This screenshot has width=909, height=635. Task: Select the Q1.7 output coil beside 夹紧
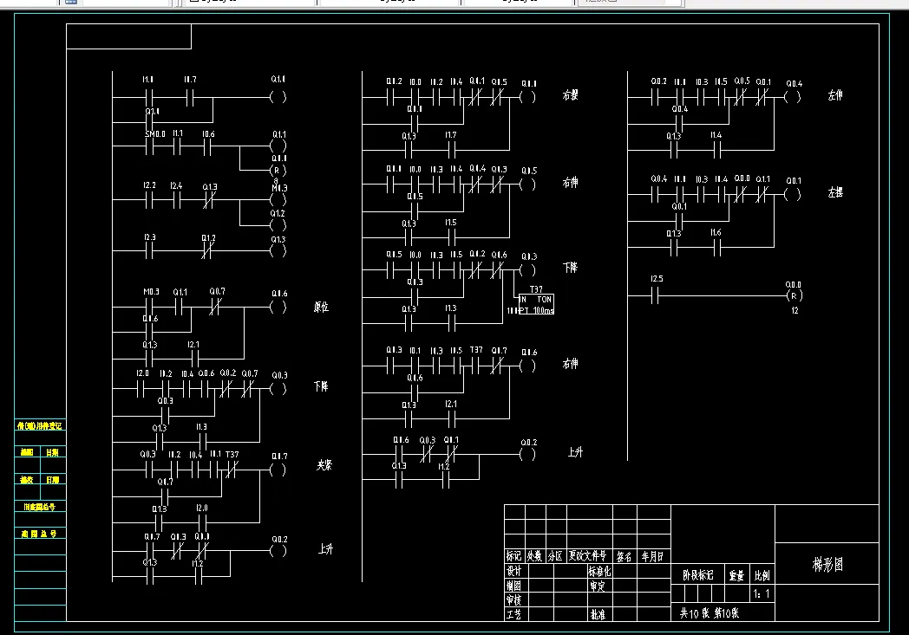click(278, 470)
